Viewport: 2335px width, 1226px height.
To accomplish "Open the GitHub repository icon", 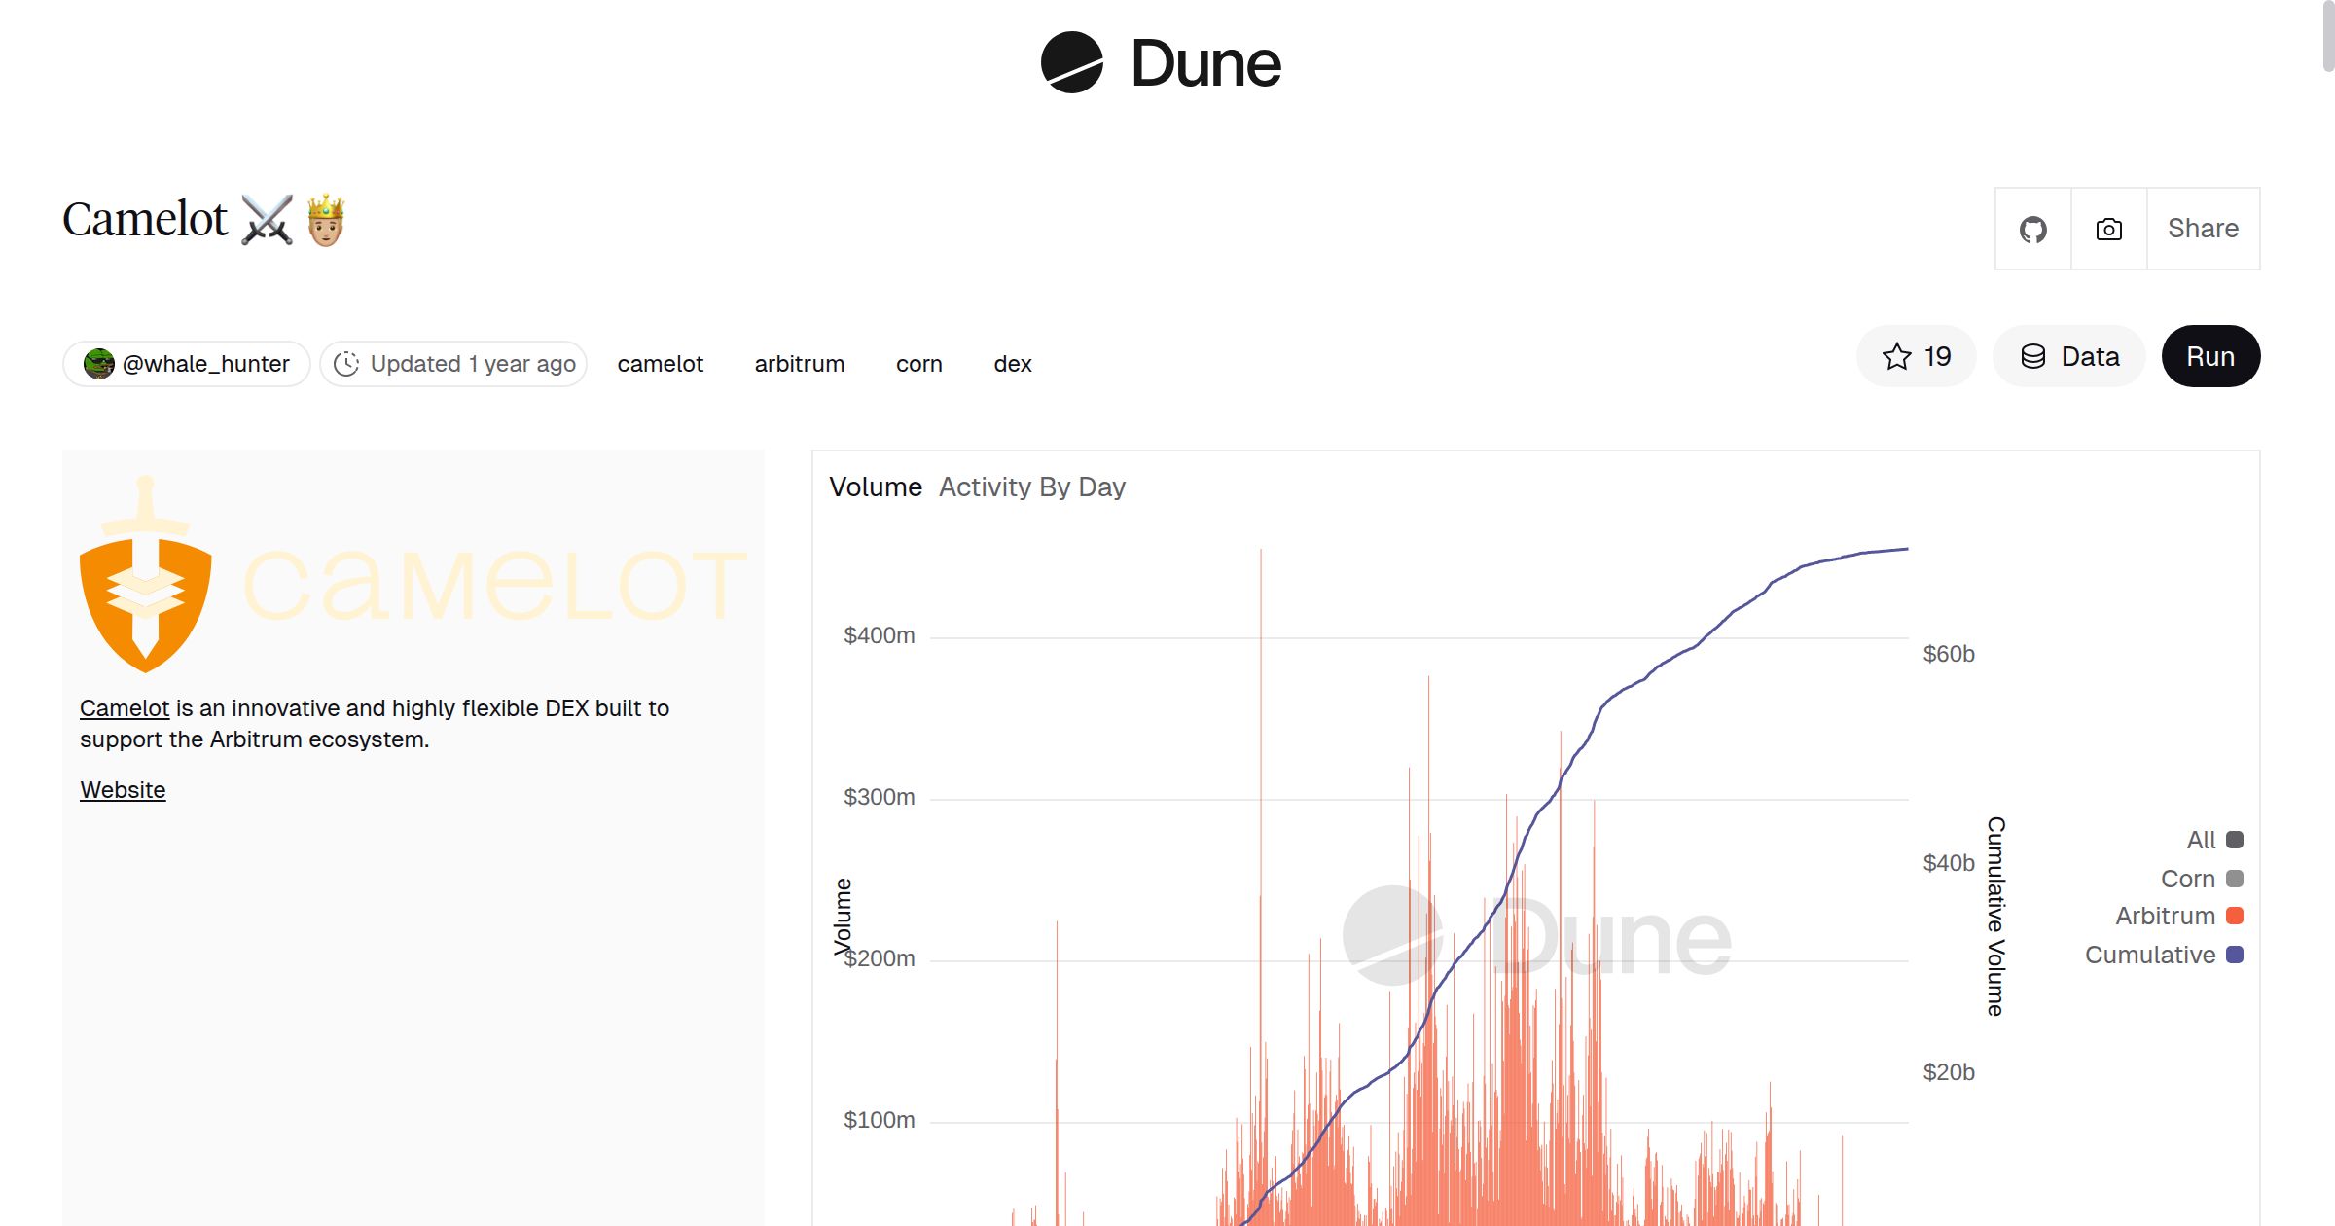I will tap(2032, 230).
